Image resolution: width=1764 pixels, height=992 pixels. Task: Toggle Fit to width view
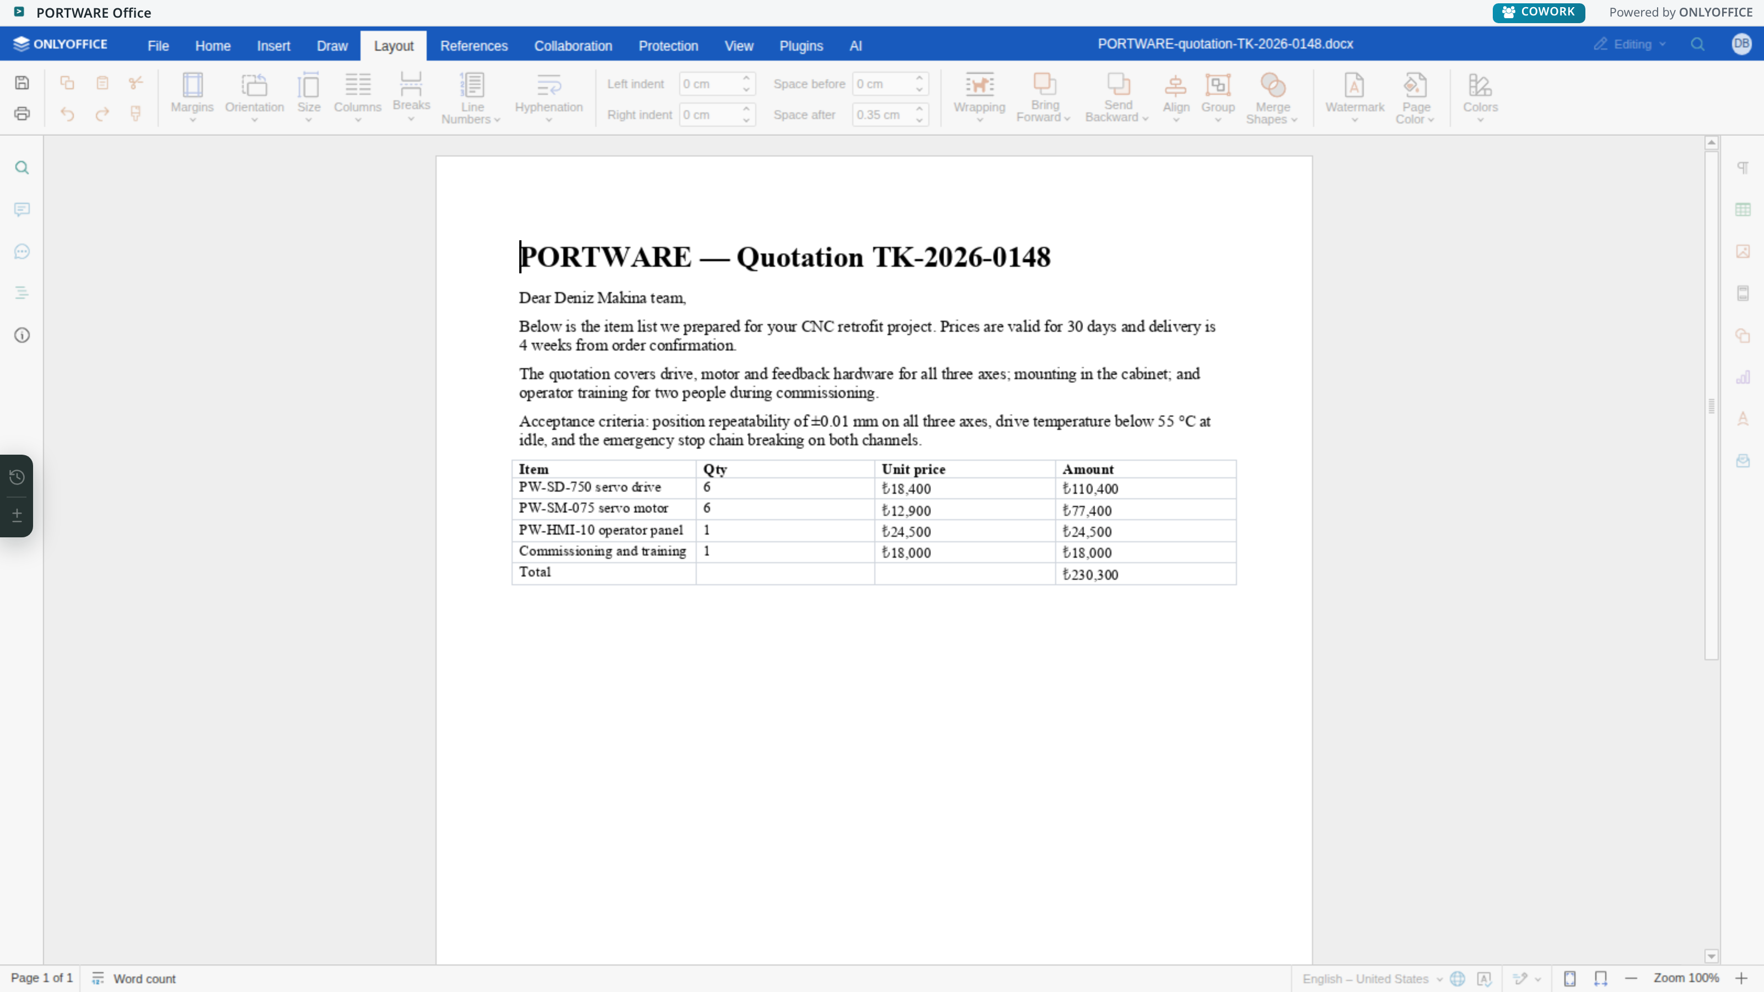click(x=1600, y=978)
